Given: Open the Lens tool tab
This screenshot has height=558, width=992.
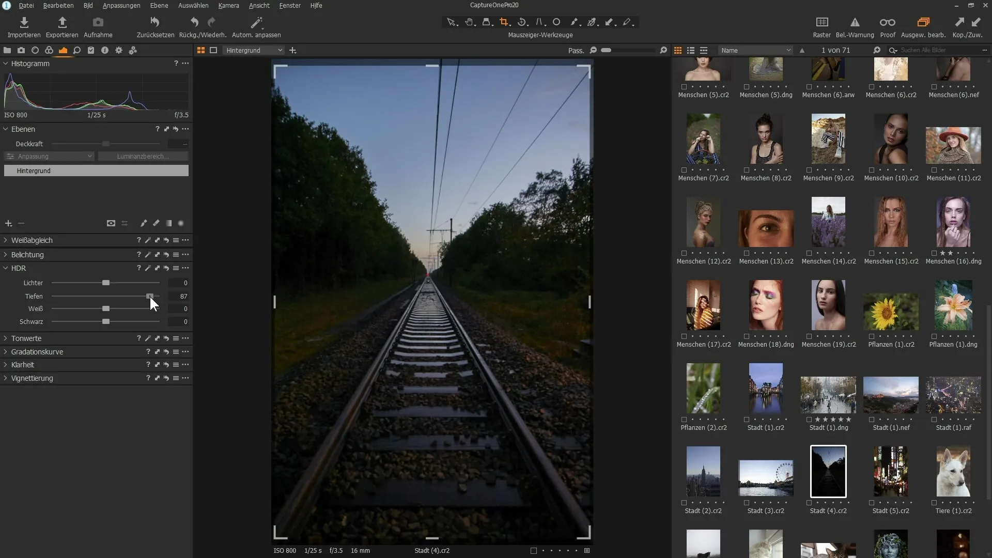Looking at the screenshot, I should tap(35, 50).
